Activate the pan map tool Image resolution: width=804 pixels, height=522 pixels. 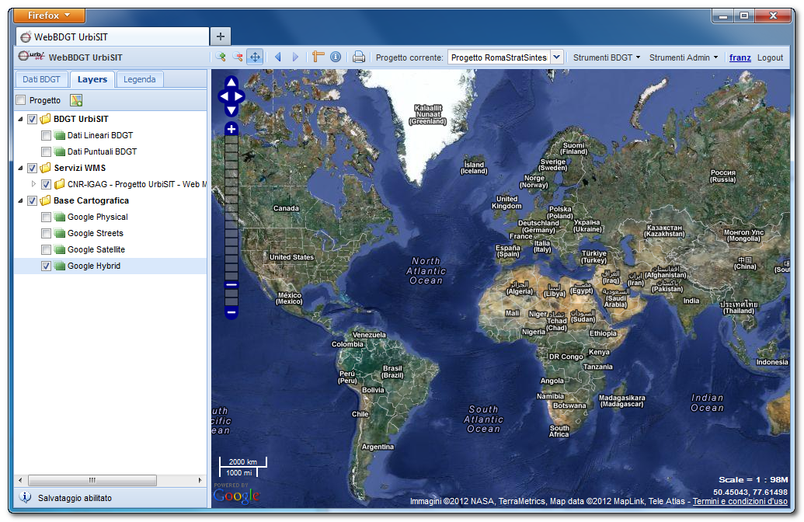pyautogui.click(x=255, y=57)
